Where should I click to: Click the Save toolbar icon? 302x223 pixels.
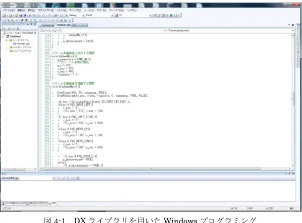click(21, 15)
